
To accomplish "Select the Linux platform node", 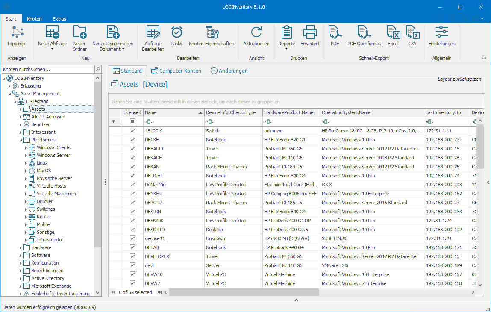I will tap(42, 163).
